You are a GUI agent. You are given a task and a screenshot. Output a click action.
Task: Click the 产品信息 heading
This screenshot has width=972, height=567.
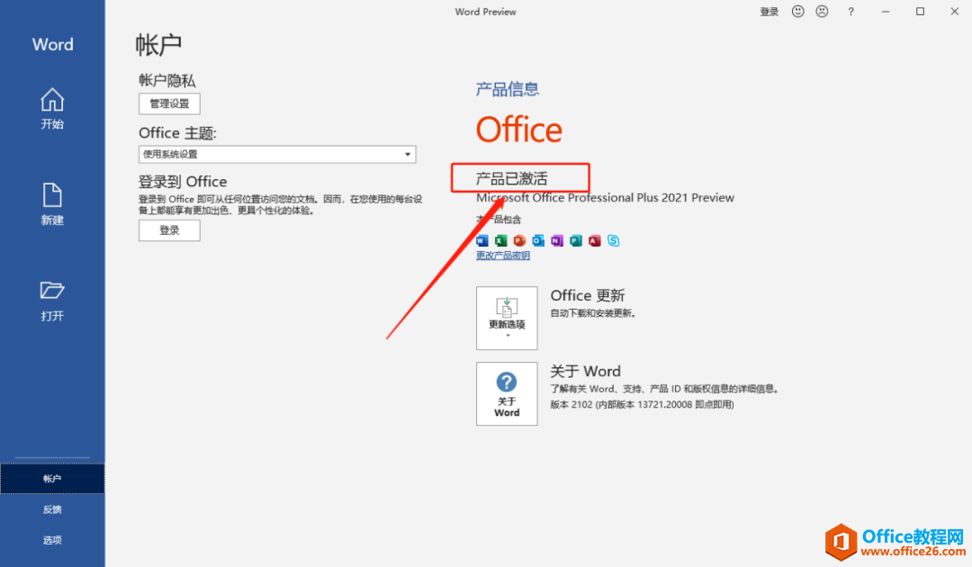click(507, 89)
